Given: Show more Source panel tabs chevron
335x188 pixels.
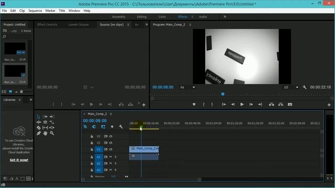Looking at the screenshot, I should pyautogui.click(x=147, y=25).
